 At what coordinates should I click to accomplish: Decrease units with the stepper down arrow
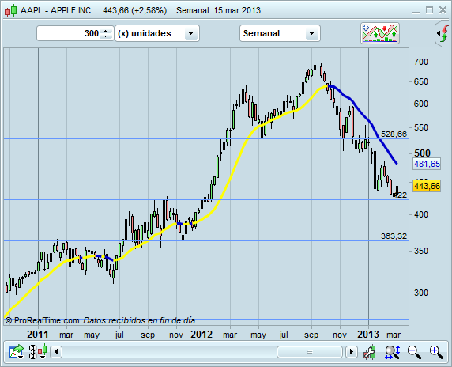tap(106, 36)
